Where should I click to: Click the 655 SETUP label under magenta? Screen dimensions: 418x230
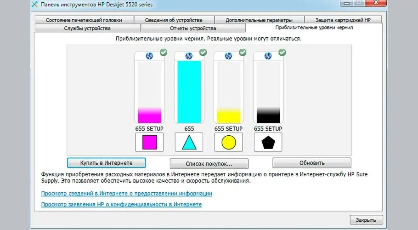(x=149, y=129)
